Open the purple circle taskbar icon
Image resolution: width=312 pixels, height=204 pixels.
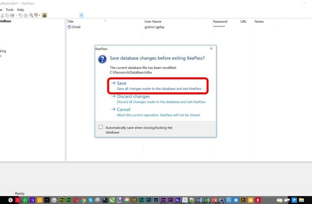tap(32, 200)
